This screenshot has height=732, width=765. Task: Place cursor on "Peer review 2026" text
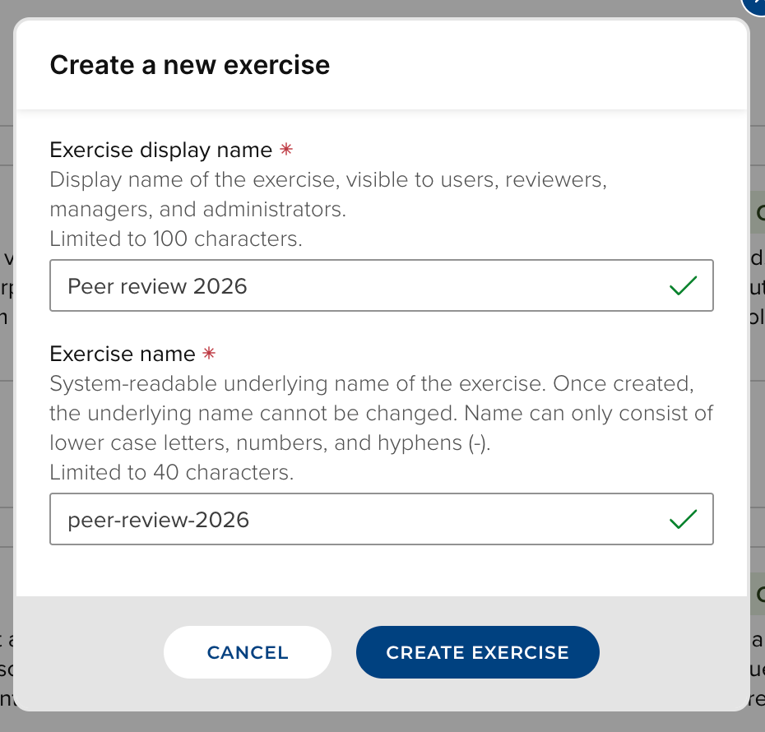tap(158, 286)
